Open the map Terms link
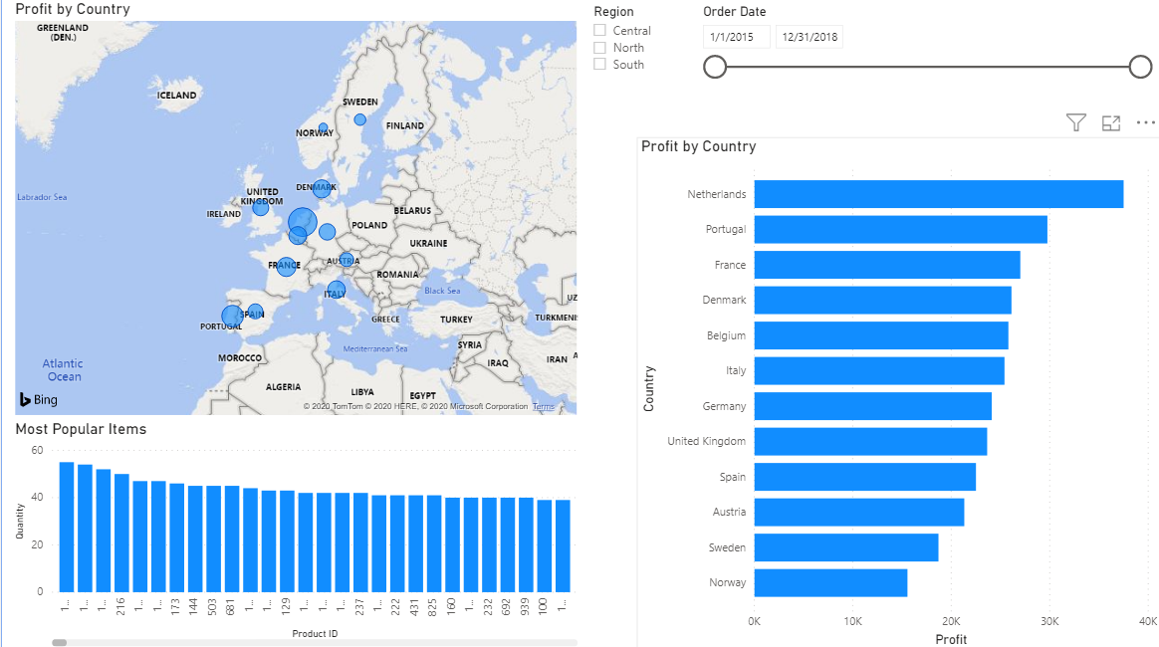The height and width of the screenshot is (647, 1159). pyautogui.click(x=544, y=406)
